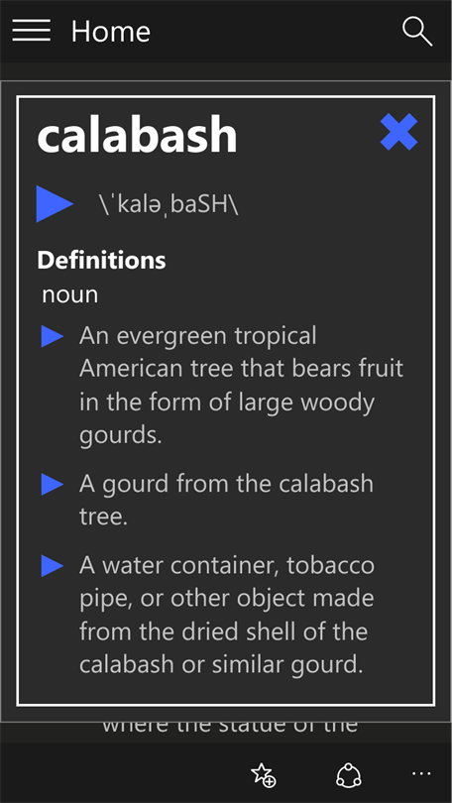452x803 pixels.
Task: Click the Definitions heading
Action: (101, 260)
